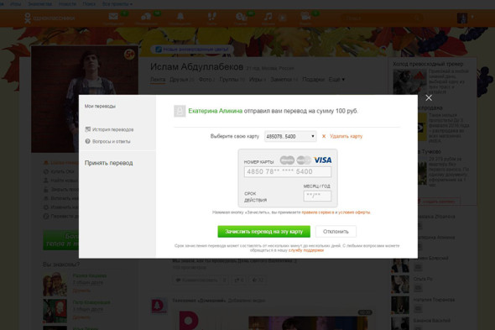The width and height of the screenshot is (495, 330).
Task: Open the Игры profile tab
Action: pyautogui.click(x=258, y=79)
